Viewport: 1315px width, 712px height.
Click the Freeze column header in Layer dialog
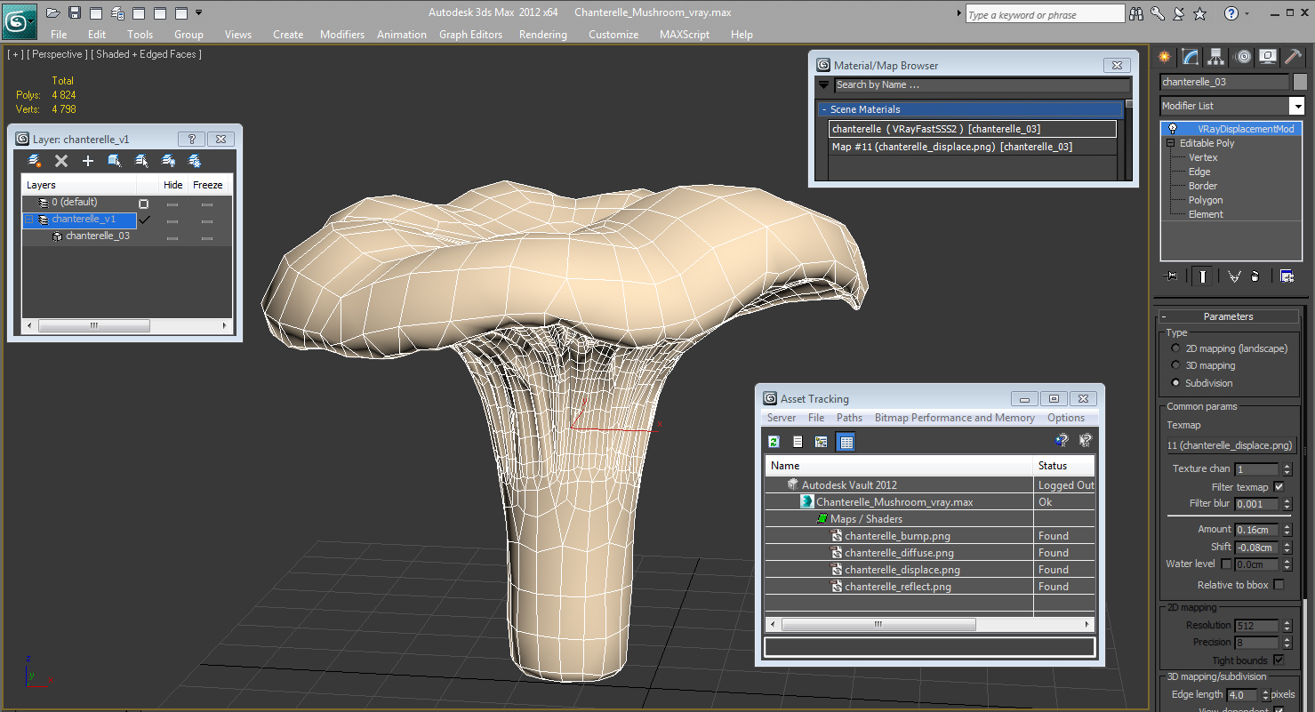(208, 185)
